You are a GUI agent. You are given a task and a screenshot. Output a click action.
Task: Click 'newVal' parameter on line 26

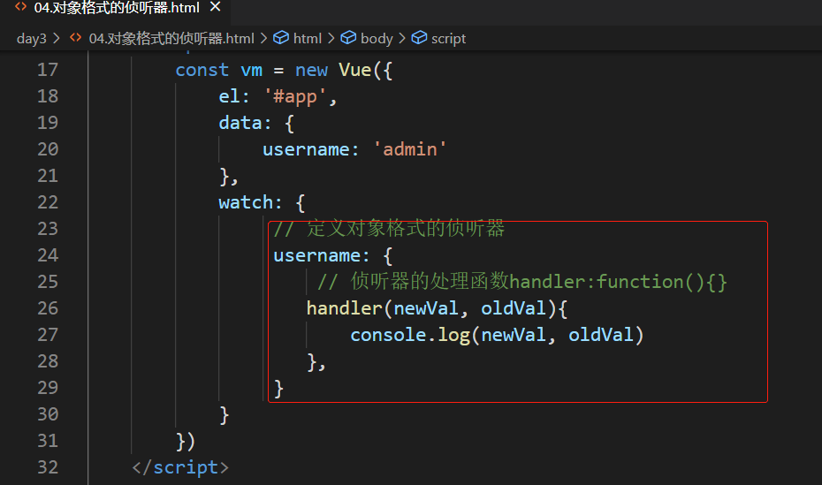pos(426,308)
